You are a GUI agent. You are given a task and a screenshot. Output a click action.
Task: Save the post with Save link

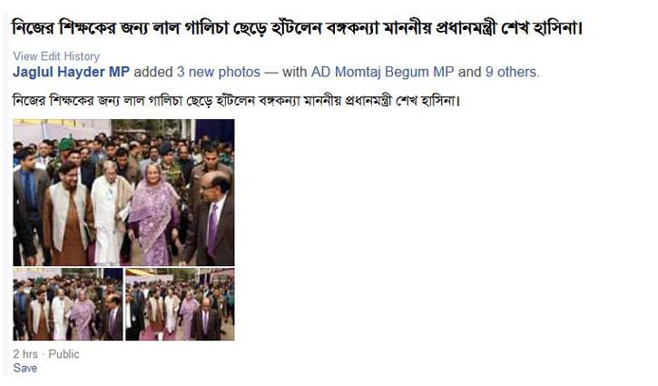tap(25, 368)
